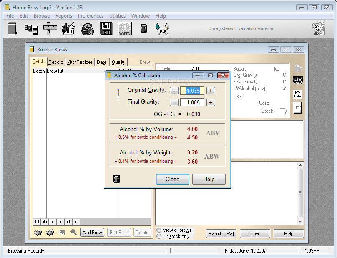The width and height of the screenshot is (337, 258).
Task: Click the Beer Data floppy disk icon
Action: click(x=106, y=29)
